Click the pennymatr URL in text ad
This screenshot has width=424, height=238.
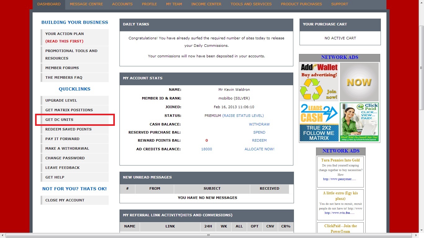(x=339, y=179)
